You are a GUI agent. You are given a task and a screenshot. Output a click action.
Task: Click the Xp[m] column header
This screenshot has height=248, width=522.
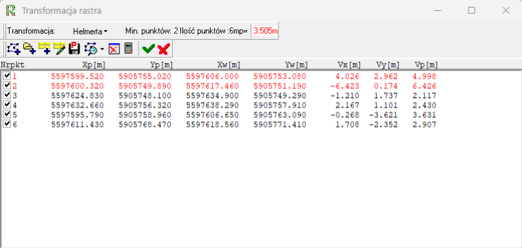point(94,65)
